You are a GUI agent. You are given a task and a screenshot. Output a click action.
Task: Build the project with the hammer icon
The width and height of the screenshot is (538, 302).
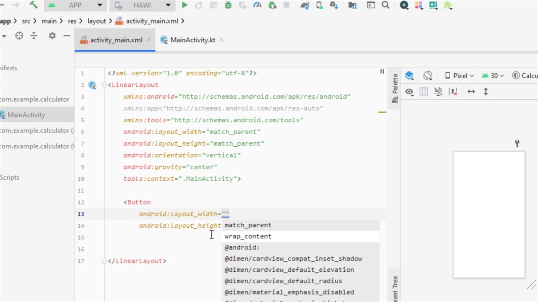33,5
